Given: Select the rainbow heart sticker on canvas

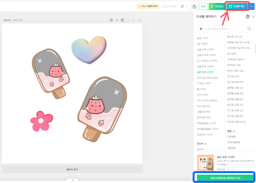Looking at the screenshot, I should (x=89, y=50).
